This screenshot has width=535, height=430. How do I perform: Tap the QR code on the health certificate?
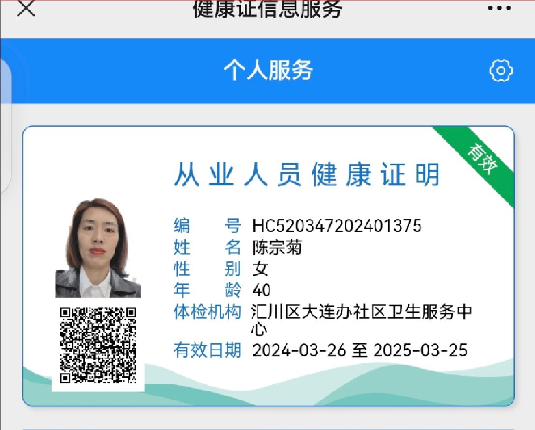click(x=98, y=345)
